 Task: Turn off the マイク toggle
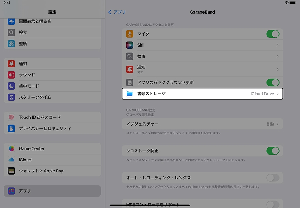(272, 34)
